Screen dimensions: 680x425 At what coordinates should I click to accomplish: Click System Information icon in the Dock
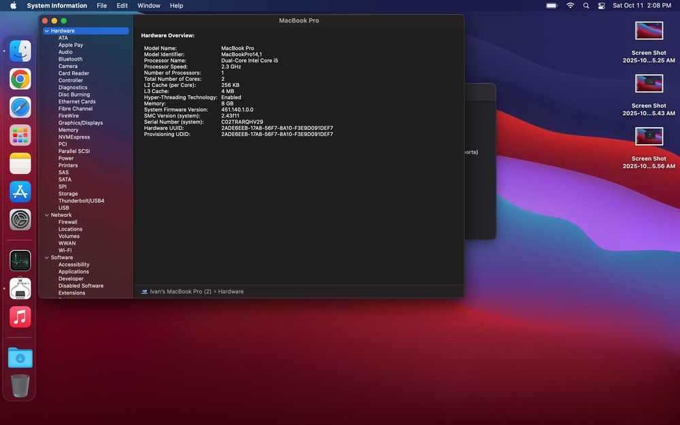coord(20,289)
